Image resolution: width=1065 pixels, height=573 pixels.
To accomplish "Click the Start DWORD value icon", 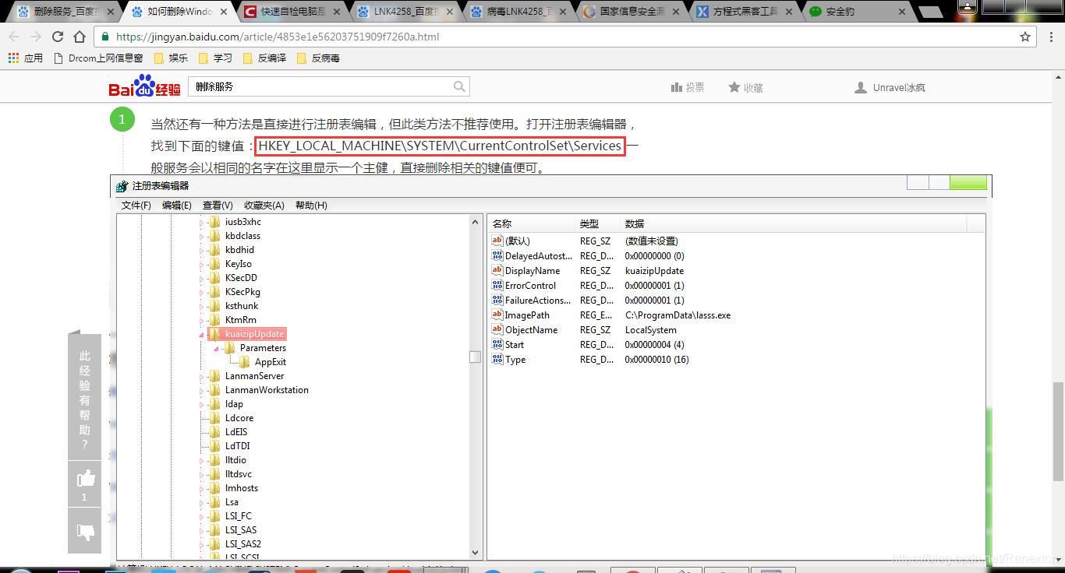I will pyautogui.click(x=497, y=344).
